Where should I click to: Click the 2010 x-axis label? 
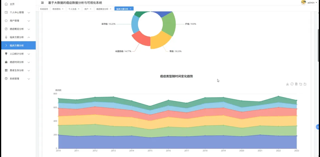point(58,151)
